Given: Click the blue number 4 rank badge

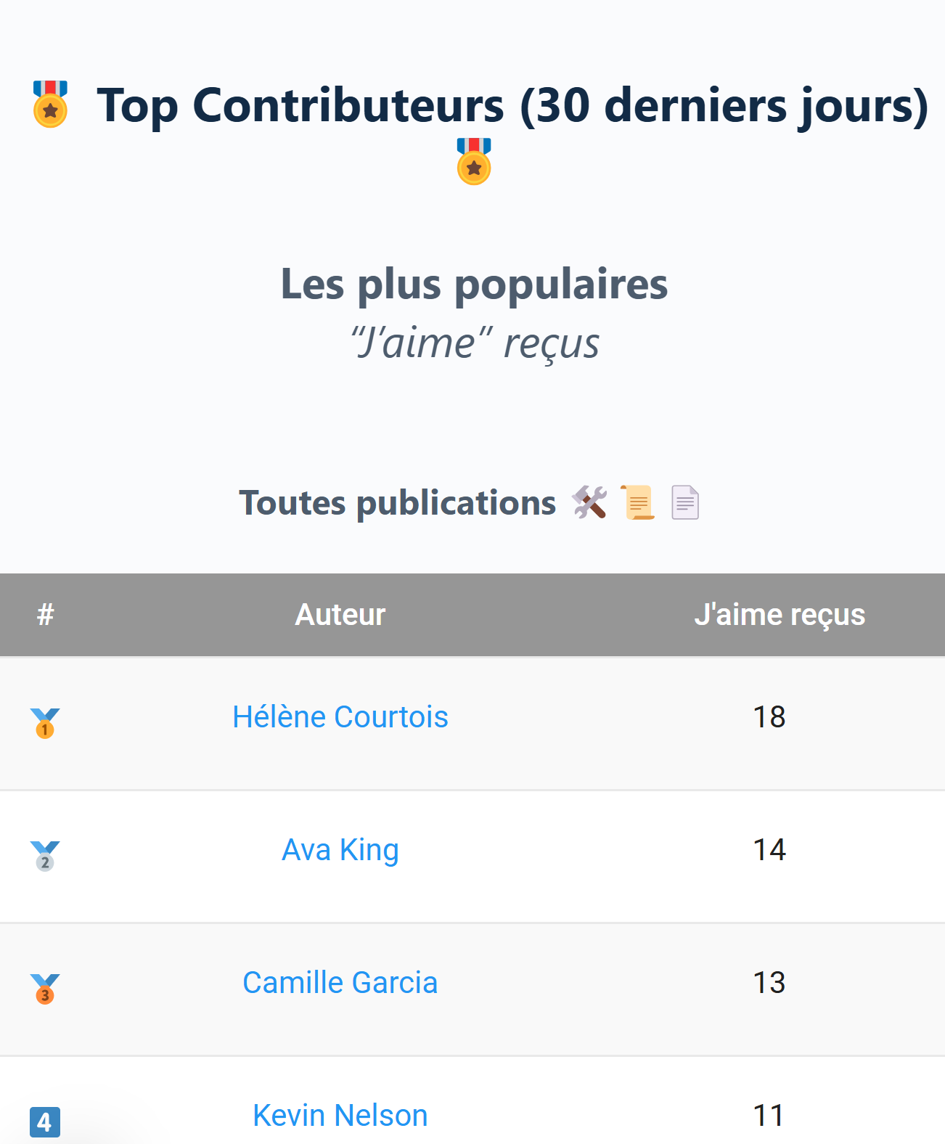Looking at the screenshot, I should tap(45, 1121).
